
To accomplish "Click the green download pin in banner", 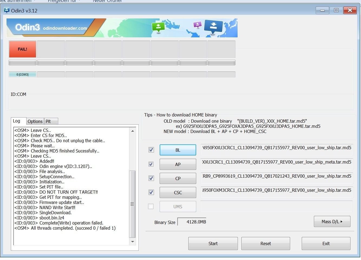I will click(x=158, y=27).
